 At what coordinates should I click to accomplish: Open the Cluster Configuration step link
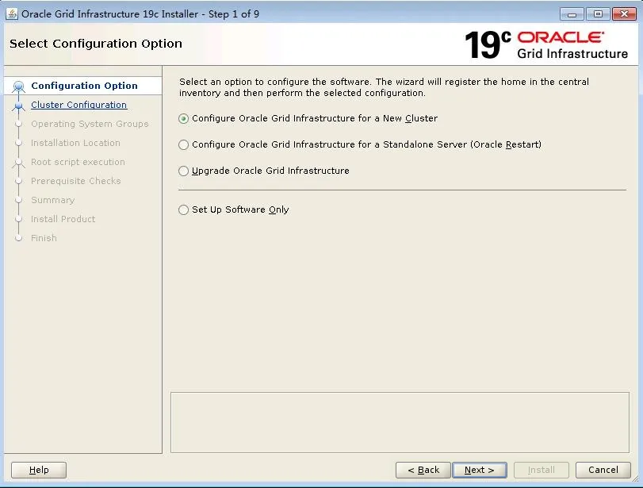point(79,105)
